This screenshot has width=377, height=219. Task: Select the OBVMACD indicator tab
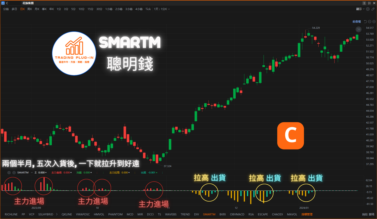pyautogui.click(x=237, y=214)
